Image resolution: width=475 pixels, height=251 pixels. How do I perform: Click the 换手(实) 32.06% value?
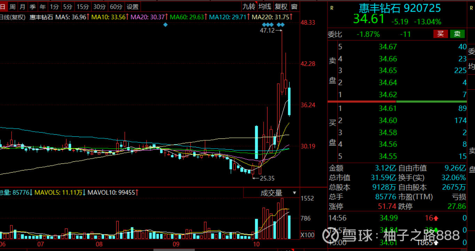pos(454,178)
